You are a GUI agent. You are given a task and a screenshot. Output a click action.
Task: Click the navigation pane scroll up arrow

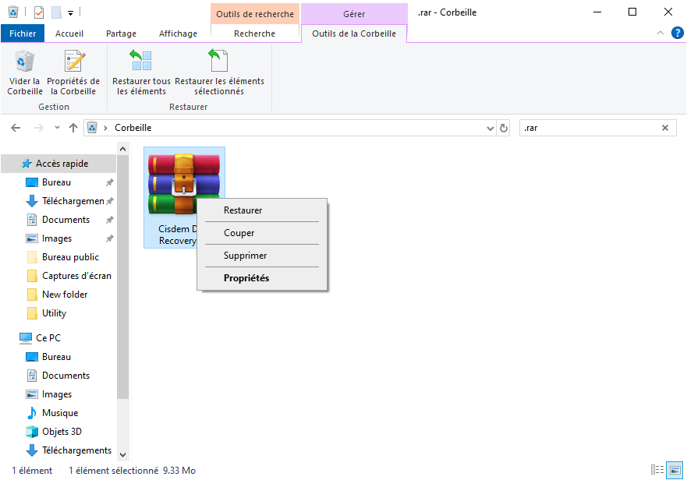point(123,150)
